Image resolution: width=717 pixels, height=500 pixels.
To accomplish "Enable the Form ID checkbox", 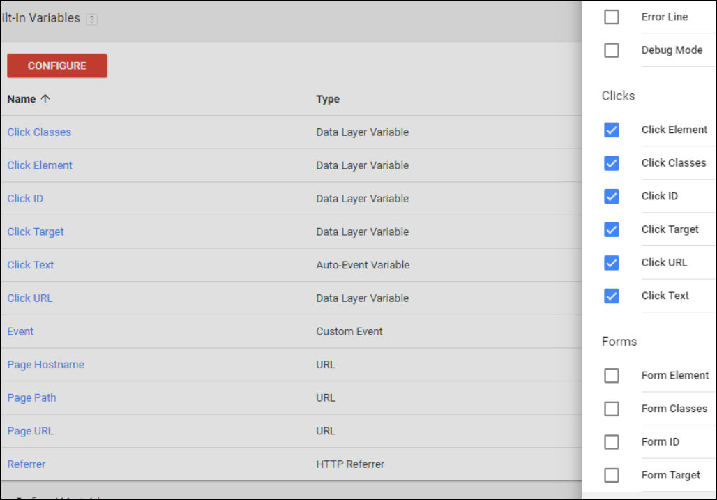I will coord(612,442).
